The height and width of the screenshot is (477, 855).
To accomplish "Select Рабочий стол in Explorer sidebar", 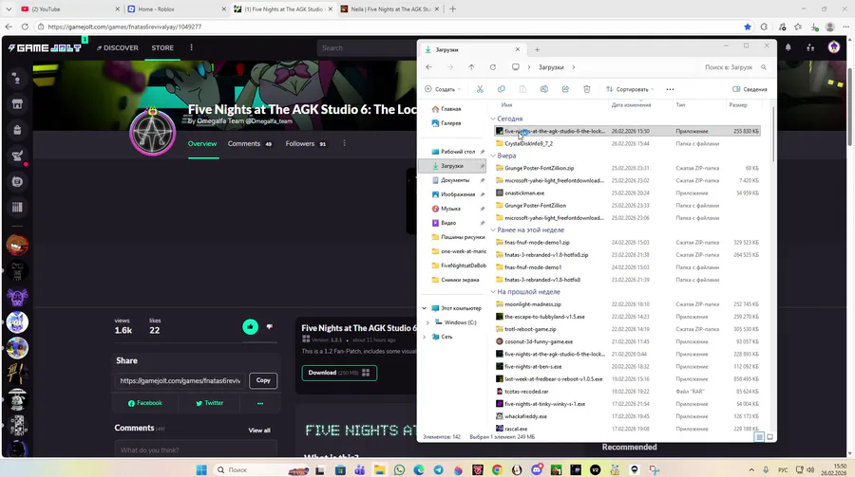I will [458, 152].
